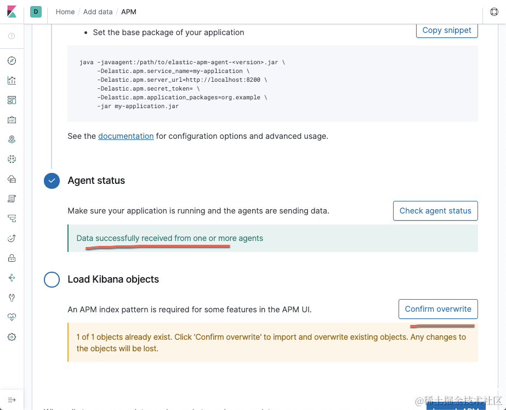Viewport: 506px width, 410px height.
Task: Expand the side navigation menu
Action: point(12,400)
